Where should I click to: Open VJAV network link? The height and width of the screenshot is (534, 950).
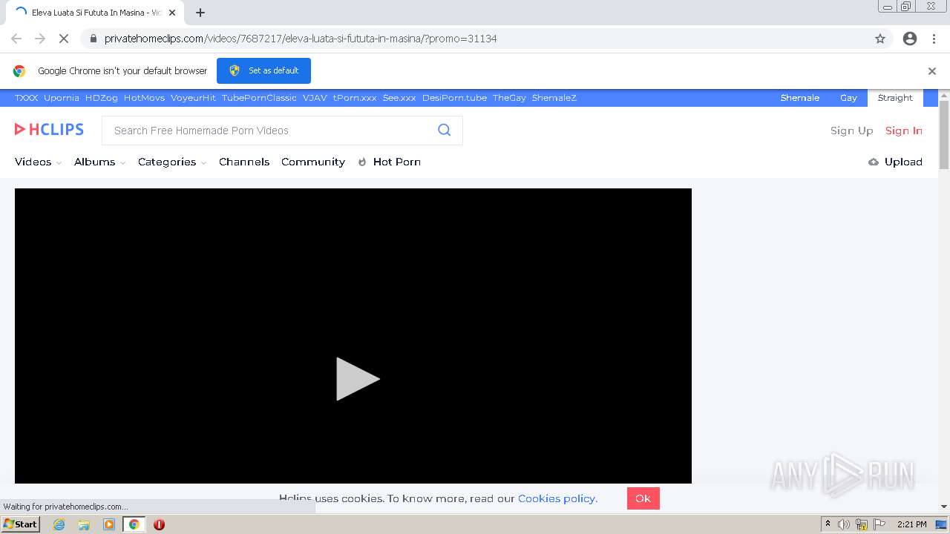(315, 98)
